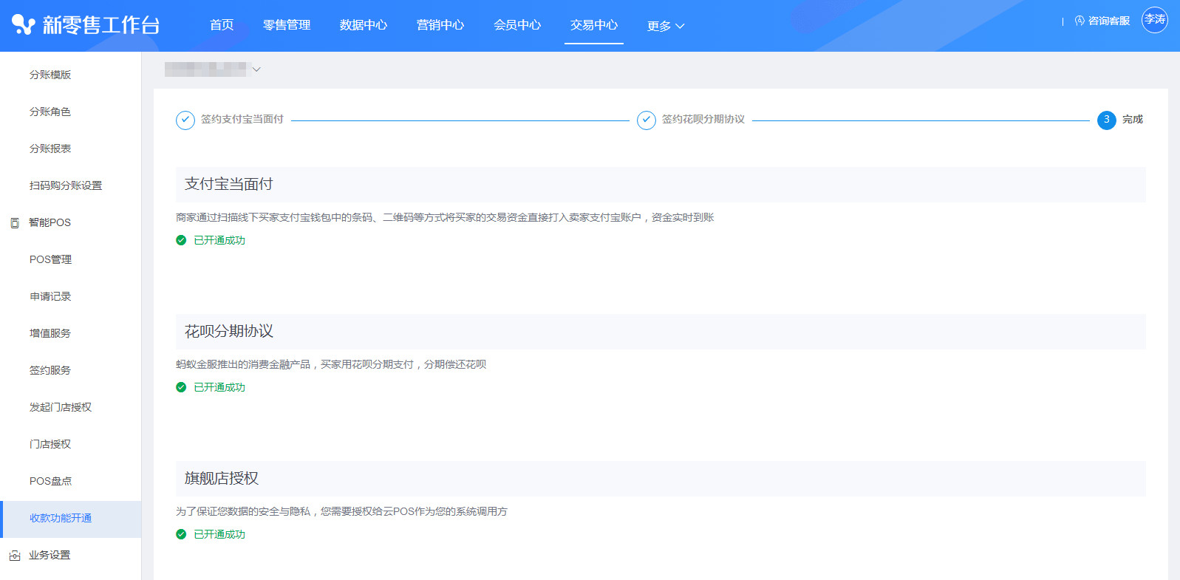1180x580 pixels.
Task: Select 收款功能开通 in the sidebar
Action: coord(71,519)
